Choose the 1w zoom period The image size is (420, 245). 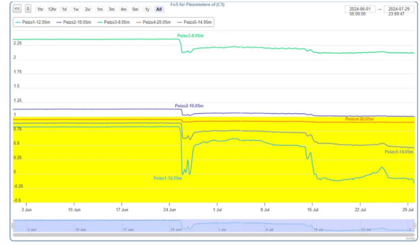coord(76,9)
